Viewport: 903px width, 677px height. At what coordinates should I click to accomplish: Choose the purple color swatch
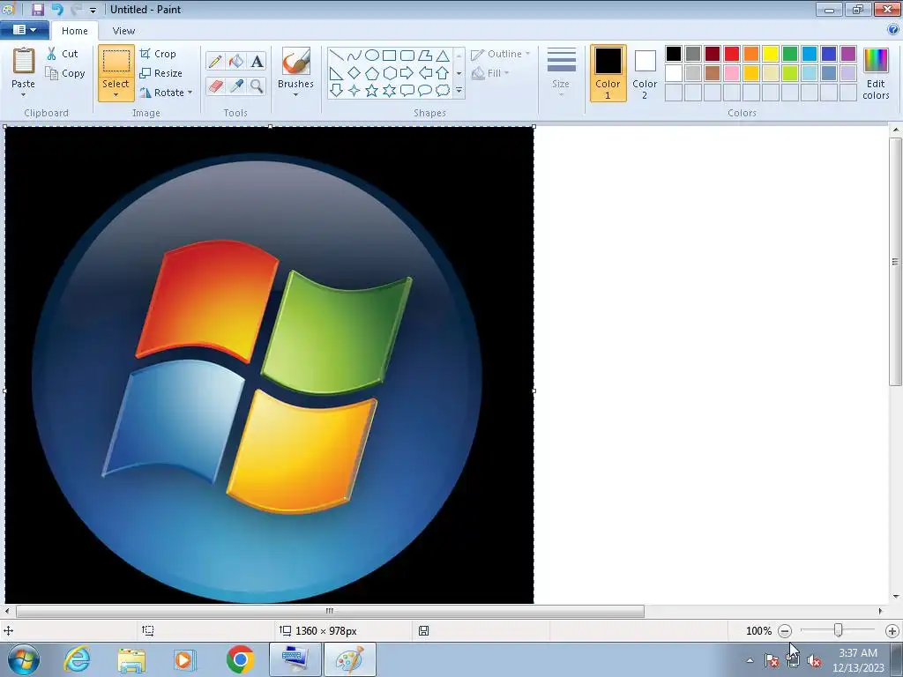pyautogui.click(x=848, y=54)
